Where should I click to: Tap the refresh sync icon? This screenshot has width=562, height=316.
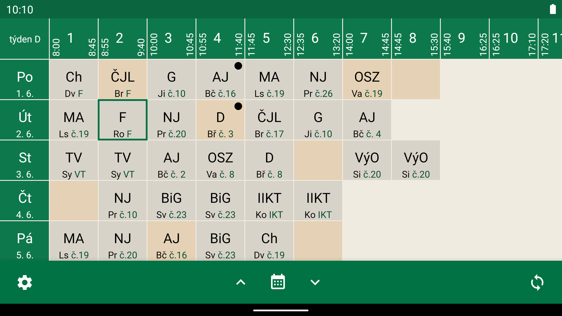pos(537,282)
